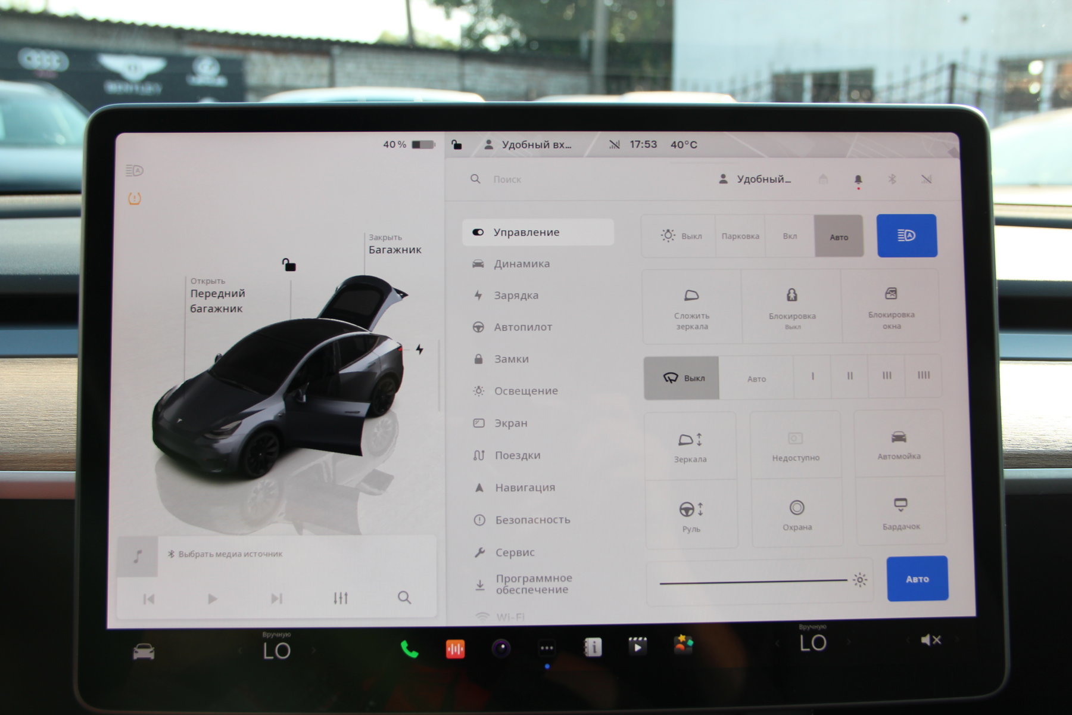The width and height of the screenshot is (1072, 715).
Task: Tap the car controls icon in dock
Action: tap(144, 652)
